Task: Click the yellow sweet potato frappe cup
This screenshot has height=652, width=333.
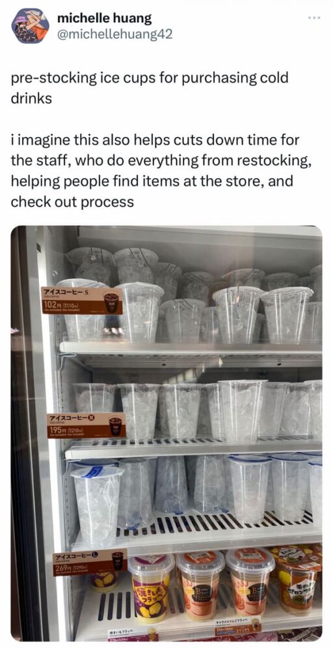Action: [150, 587]
